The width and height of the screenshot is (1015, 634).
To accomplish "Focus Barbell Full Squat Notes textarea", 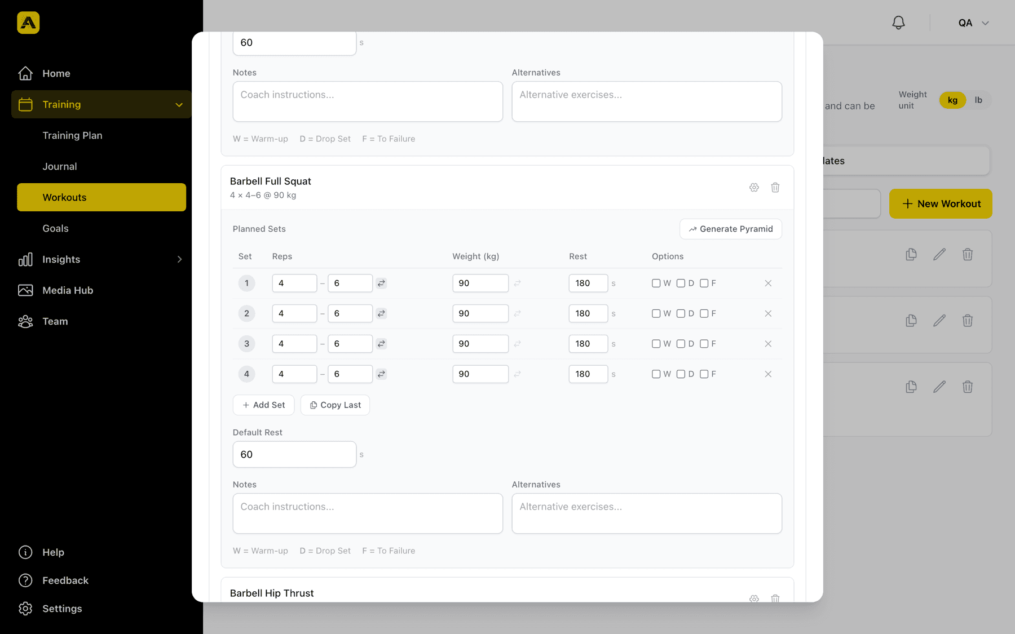I will tap(368, 513).
